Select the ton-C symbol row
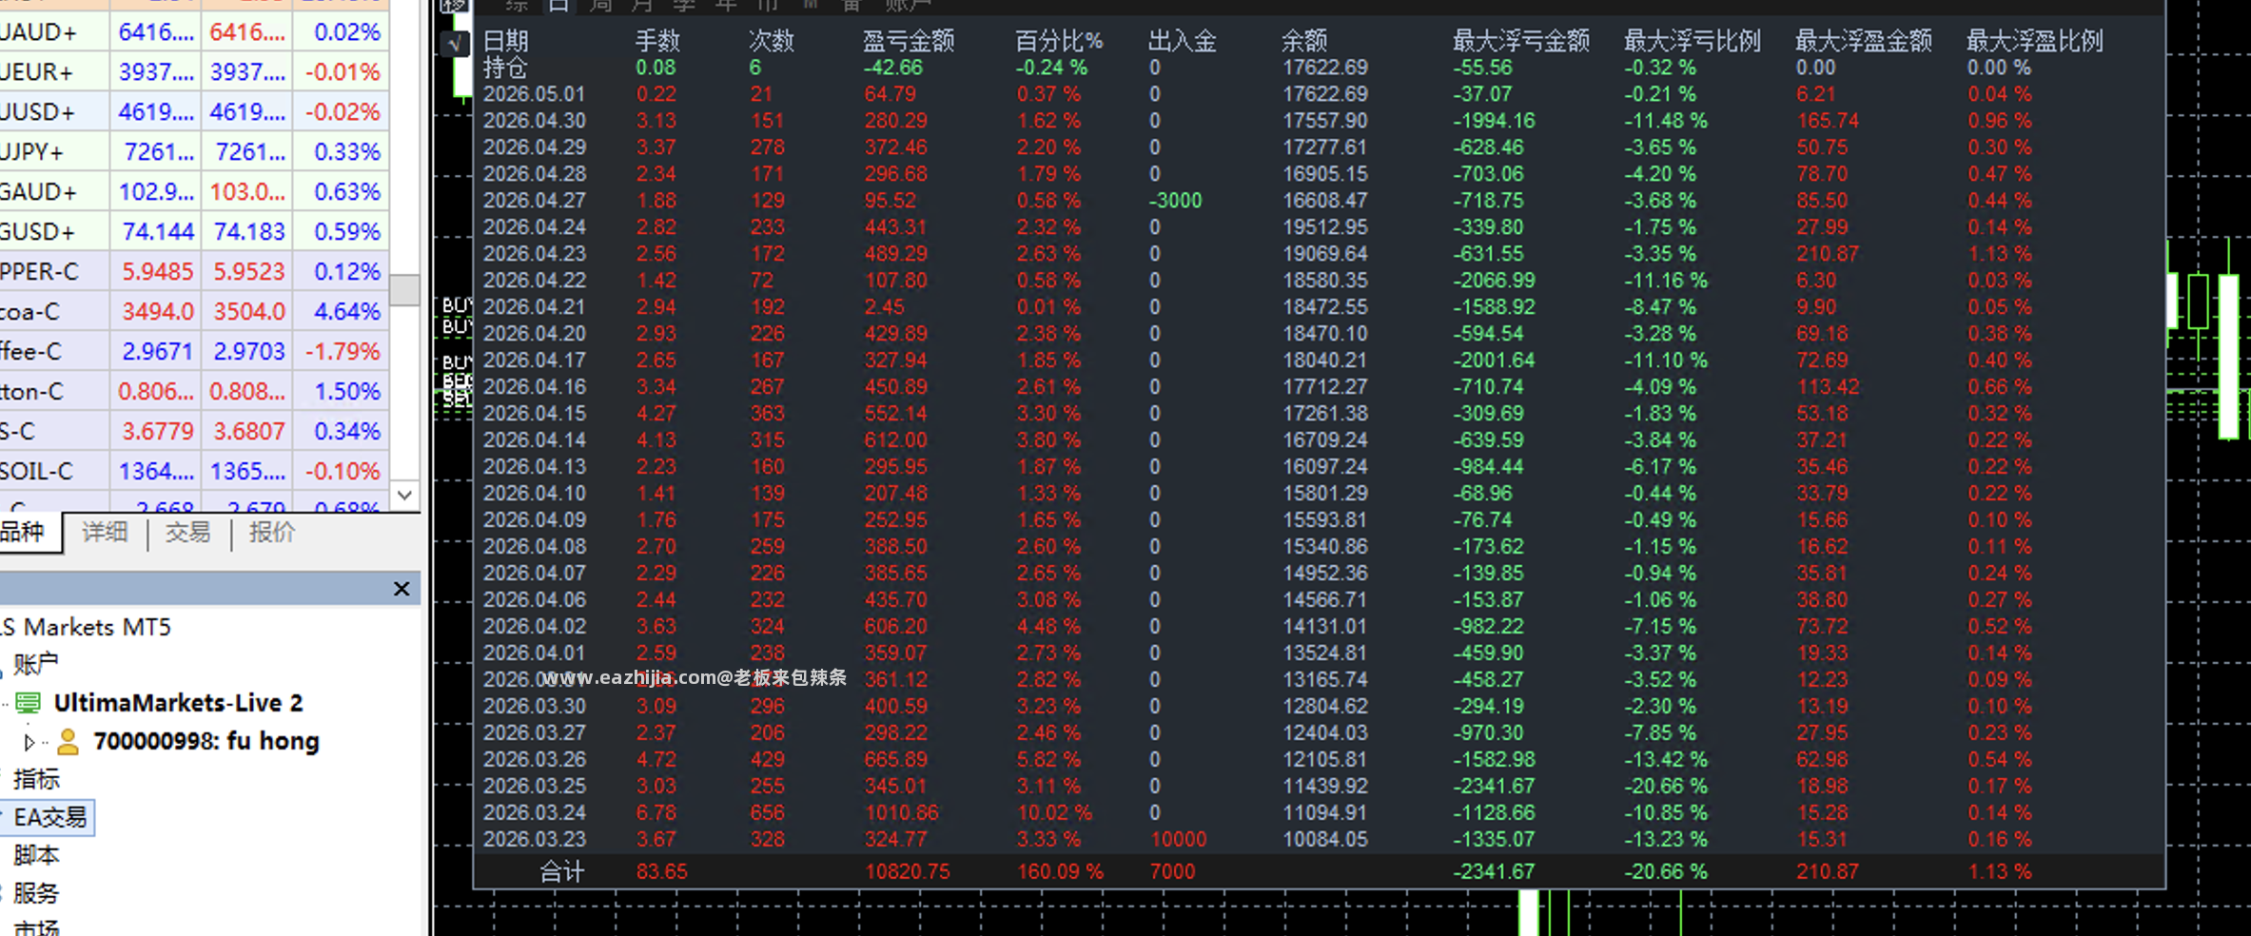Viewport: 2251px width, 936px height. coord(194,391)
